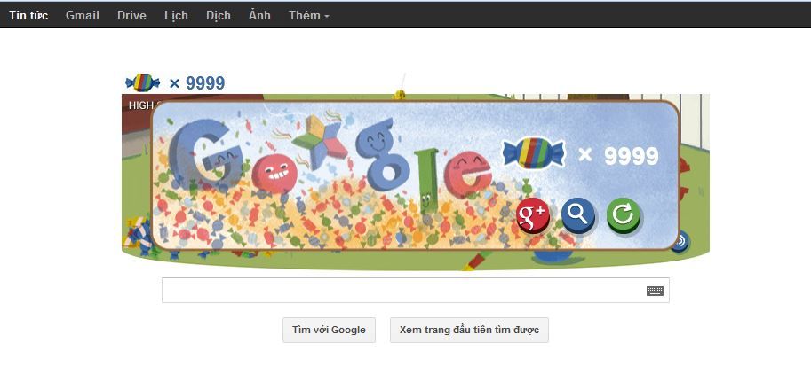Open Drive from the navigation bar

pyautogui.click(x=131, y=15)
